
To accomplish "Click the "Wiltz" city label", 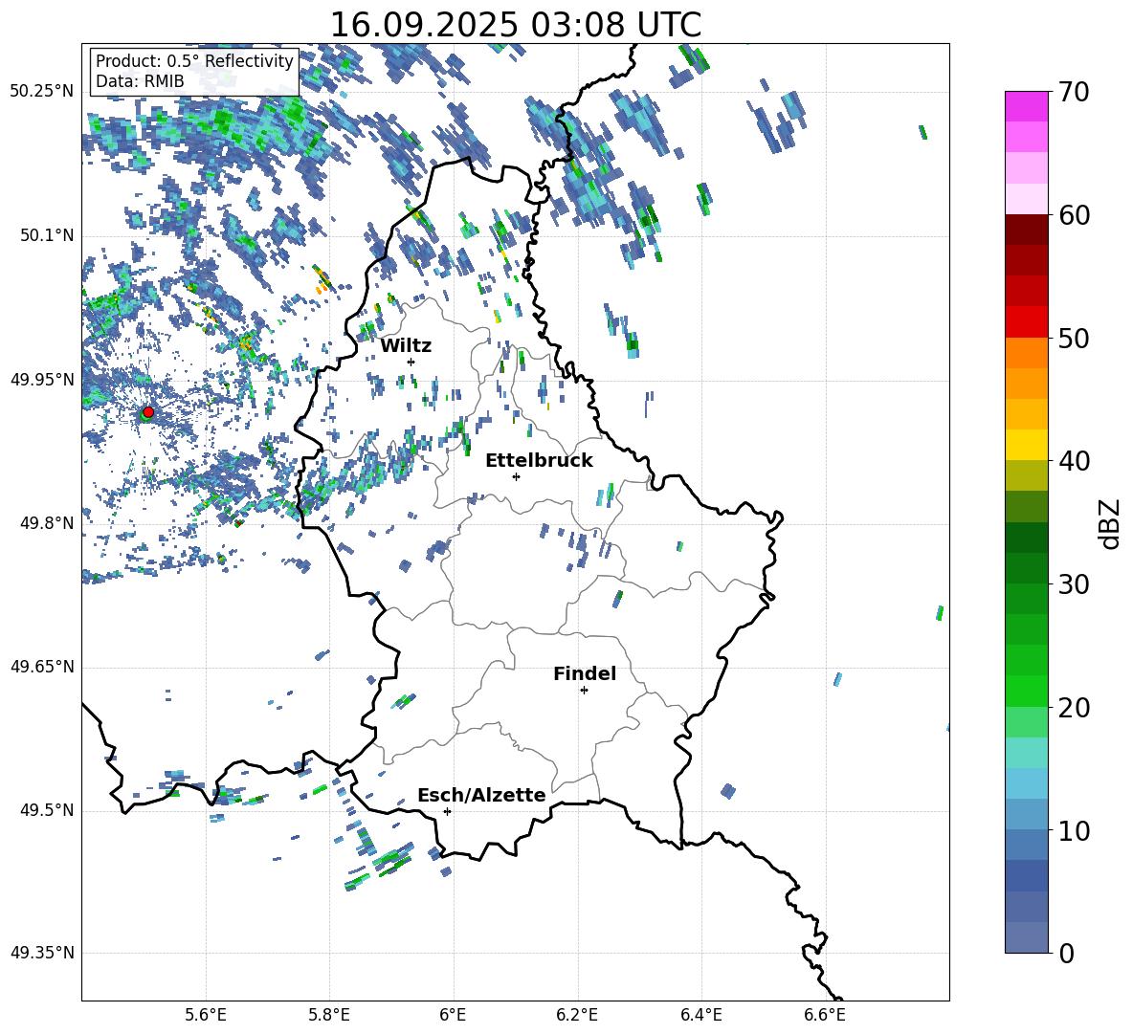I will coord(406,346).
